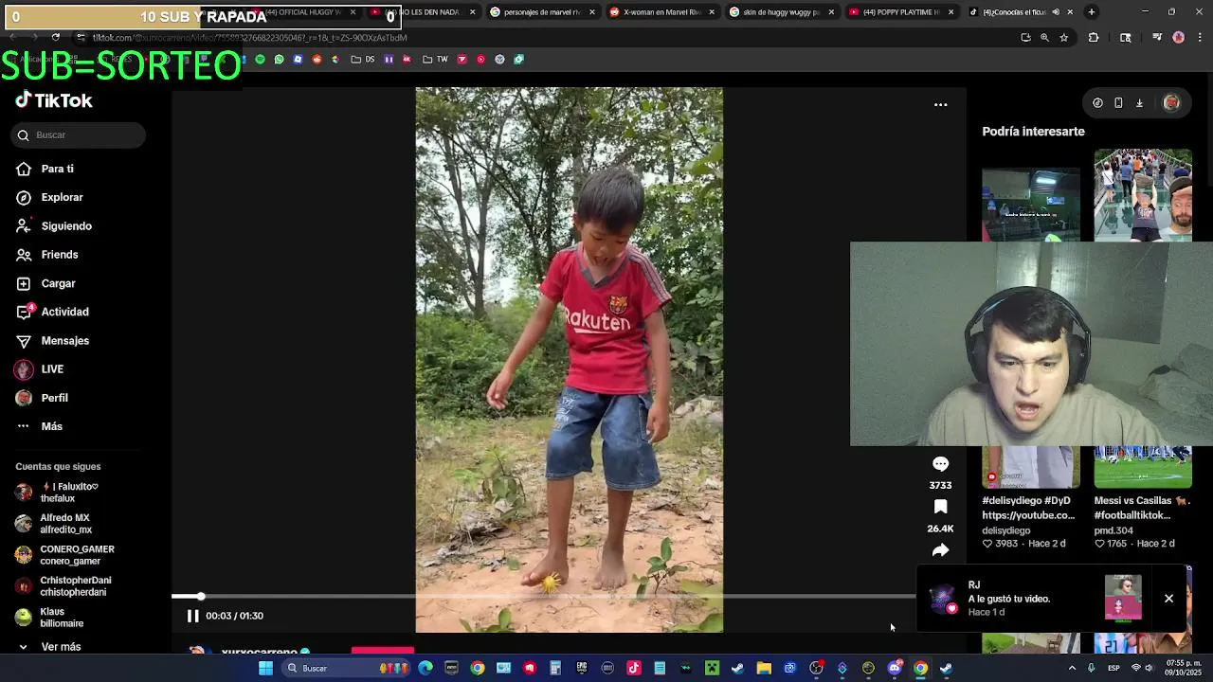The height and width of the screenshot is (682, 1213).
Task: Open a new browser tab
Action: point(1092,12)
